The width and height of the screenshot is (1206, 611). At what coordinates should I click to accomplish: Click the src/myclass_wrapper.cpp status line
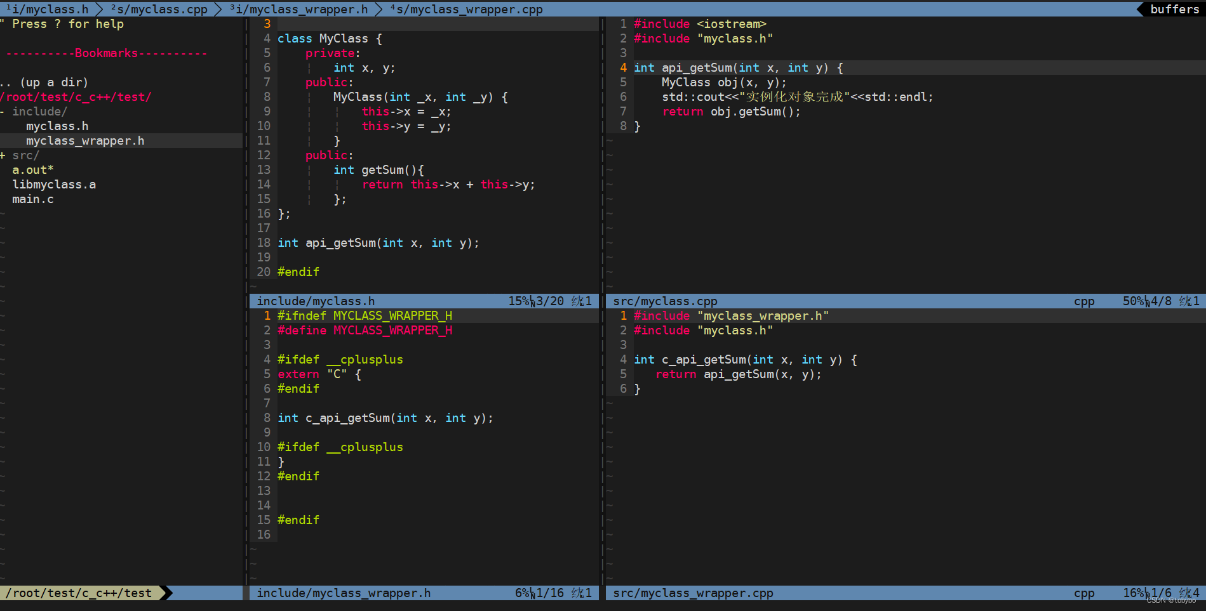point(906,593)
